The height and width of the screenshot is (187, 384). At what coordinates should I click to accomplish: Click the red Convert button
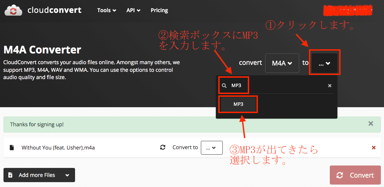(x=355, y=175)
